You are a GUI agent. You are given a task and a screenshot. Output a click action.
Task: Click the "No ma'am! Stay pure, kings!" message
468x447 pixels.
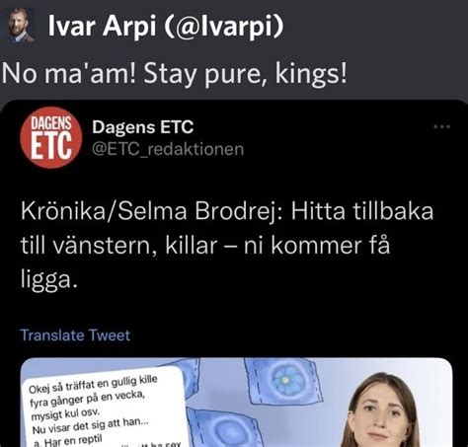(x=174, y=74)
